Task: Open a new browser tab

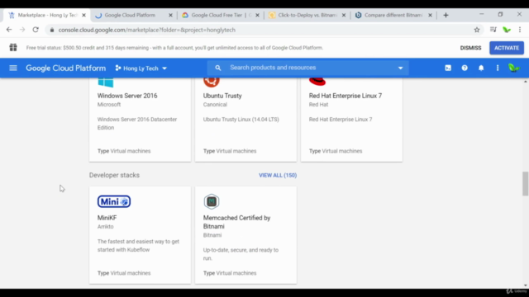Action: click(446, 15)
